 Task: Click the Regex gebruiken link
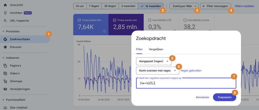[x=191, y=71]
